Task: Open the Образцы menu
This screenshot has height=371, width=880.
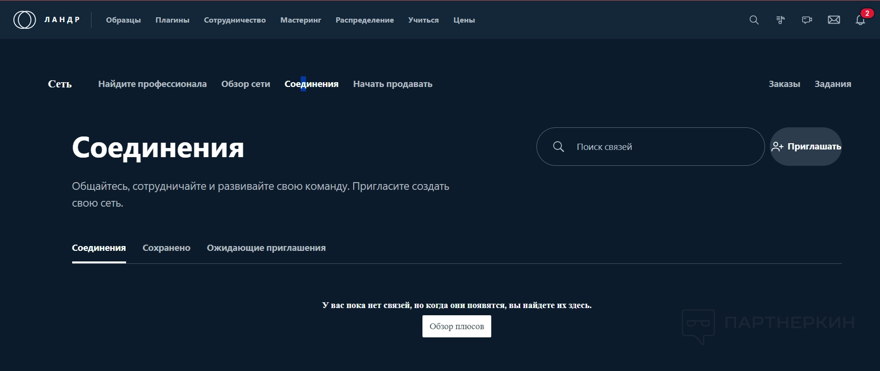Action: pyautogui.click(x=123, y=20)
